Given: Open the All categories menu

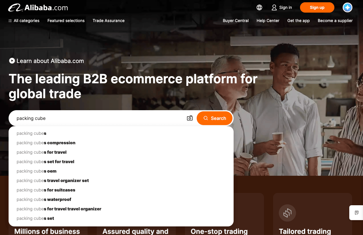Looking at the screenshot, I should (24, 21).
